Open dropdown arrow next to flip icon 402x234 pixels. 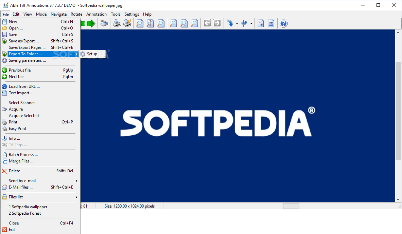coord(251,23)
